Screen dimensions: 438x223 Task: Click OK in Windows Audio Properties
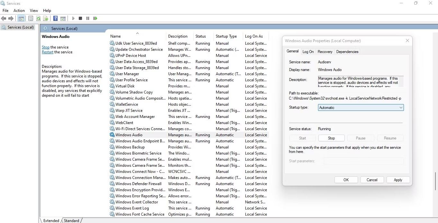[x=346, y=180]
